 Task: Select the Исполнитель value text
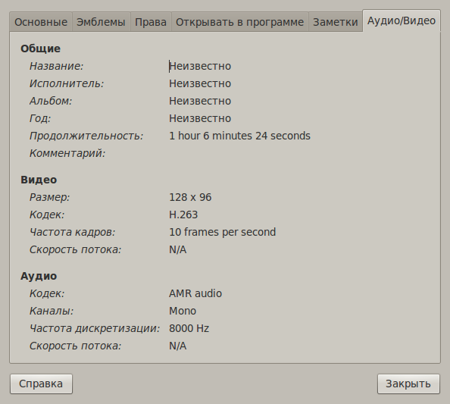(x=200, y=84)
